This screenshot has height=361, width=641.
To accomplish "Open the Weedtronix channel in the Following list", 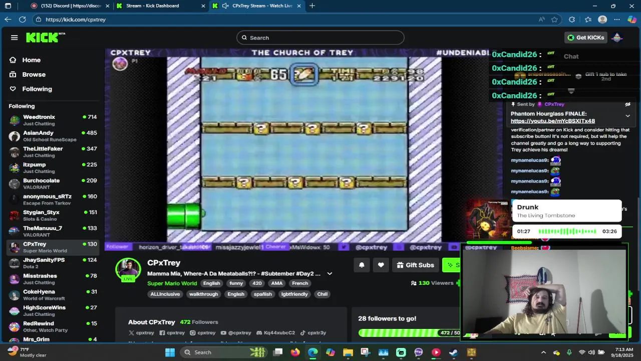I will click(53, 120).
